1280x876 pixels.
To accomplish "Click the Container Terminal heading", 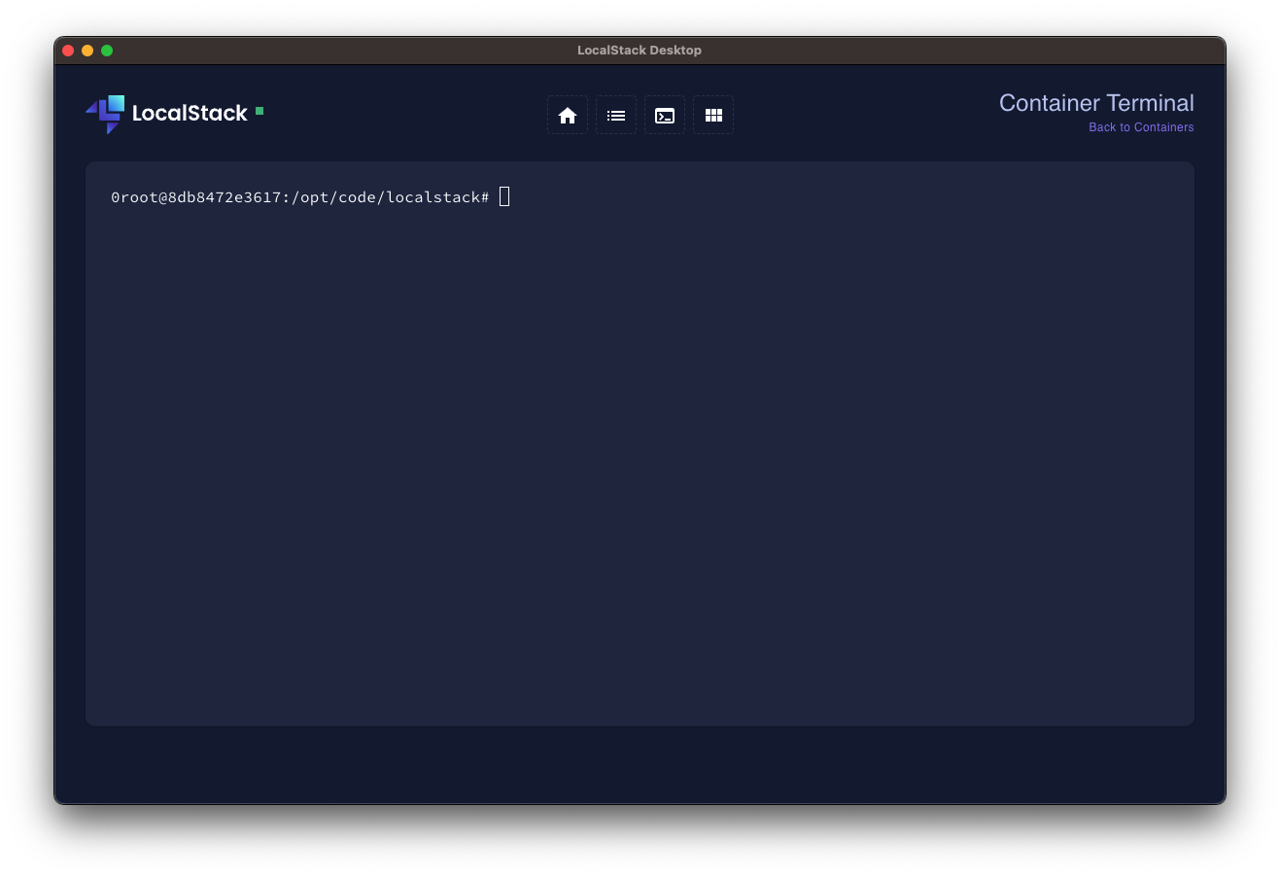I will pos(1096,102).
